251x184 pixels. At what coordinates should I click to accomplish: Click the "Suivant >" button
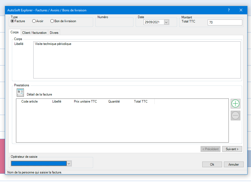coord(232,149)
